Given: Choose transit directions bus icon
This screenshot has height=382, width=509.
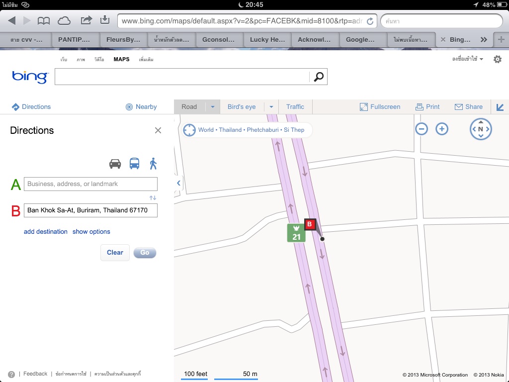Looking at the screenshot, I should tap(134, 163).
